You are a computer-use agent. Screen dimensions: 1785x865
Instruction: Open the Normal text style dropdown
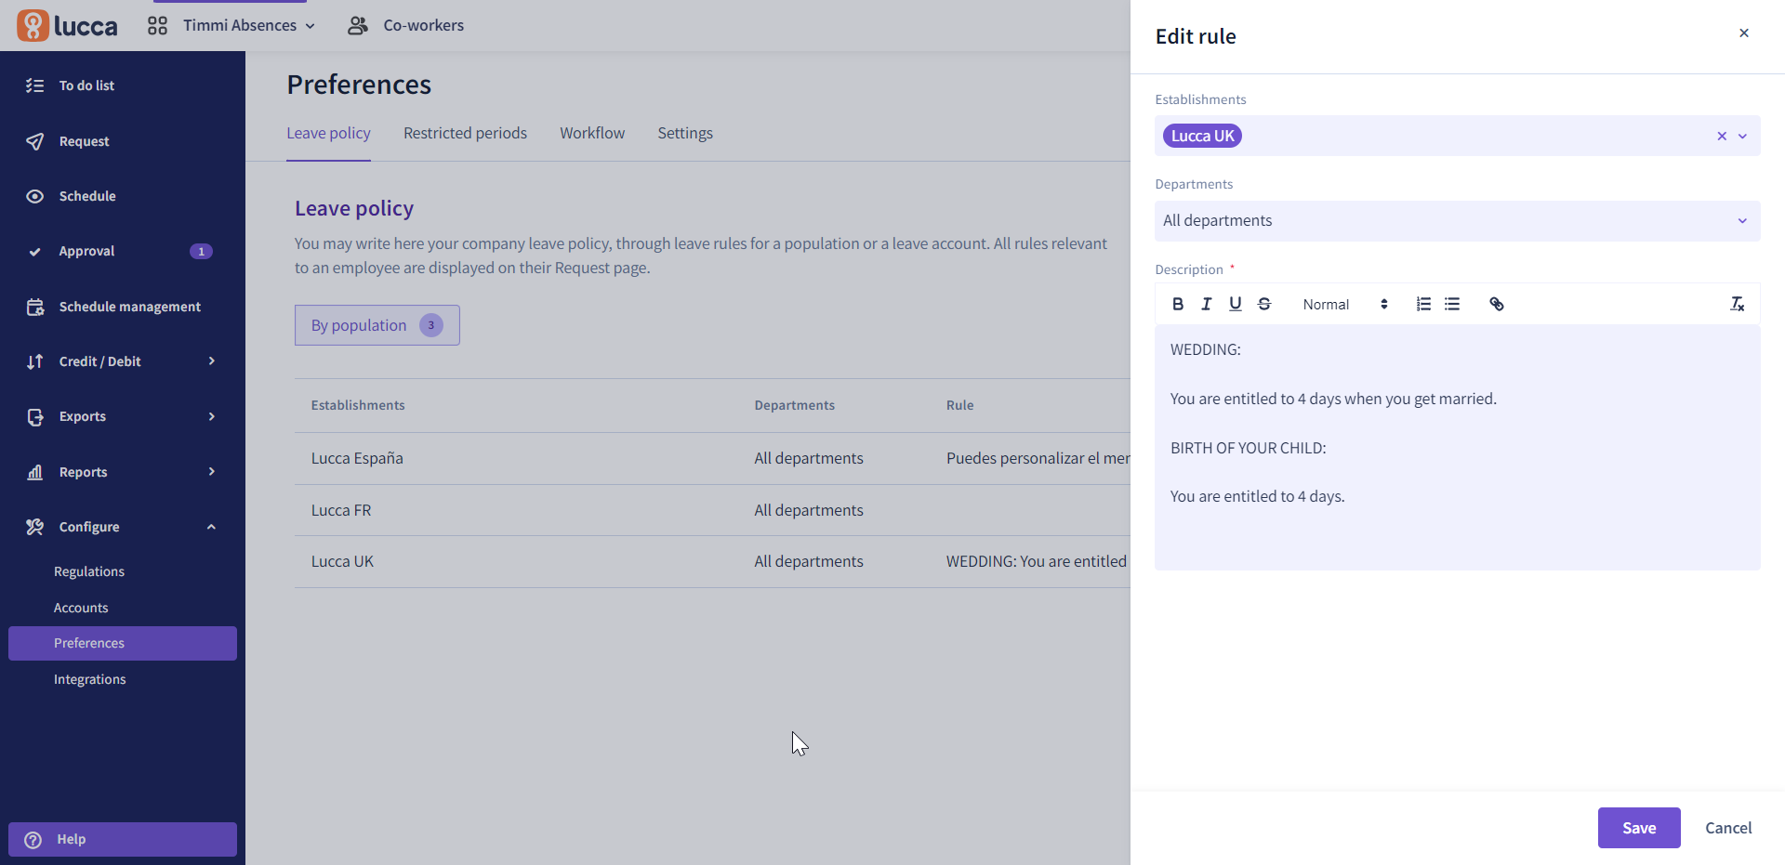coord(1345,304)
